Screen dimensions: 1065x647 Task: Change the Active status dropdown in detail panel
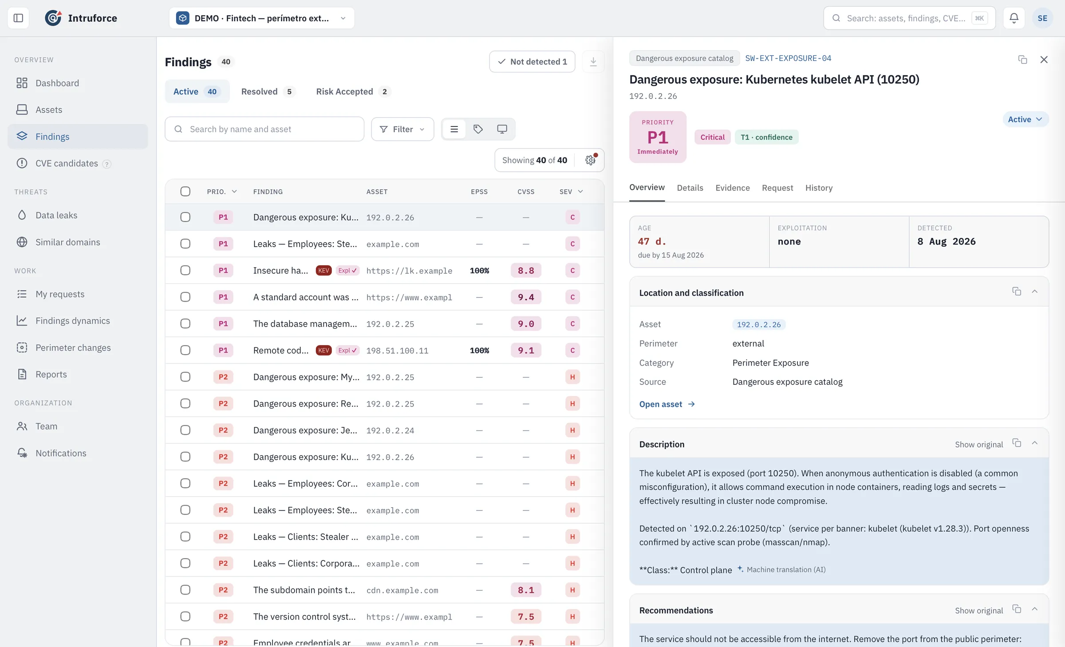coord(1026,119)
